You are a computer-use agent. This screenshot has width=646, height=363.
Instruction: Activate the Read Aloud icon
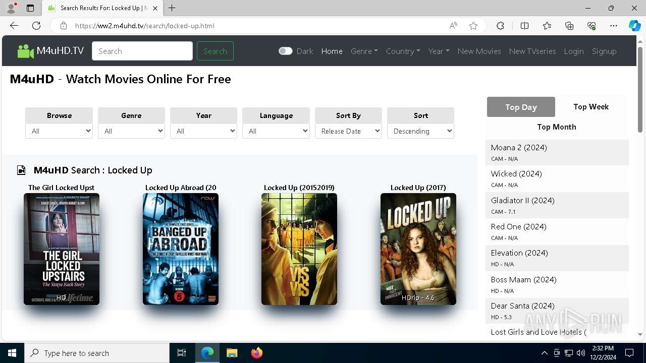[453, 26]
